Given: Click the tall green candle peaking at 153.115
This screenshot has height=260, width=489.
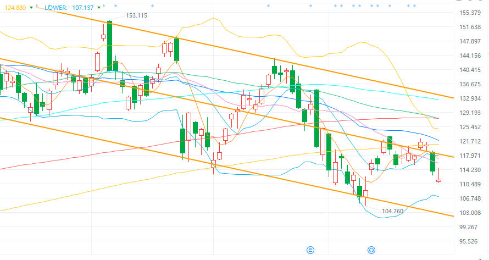Looking at the screenshot, I should 109,46.
